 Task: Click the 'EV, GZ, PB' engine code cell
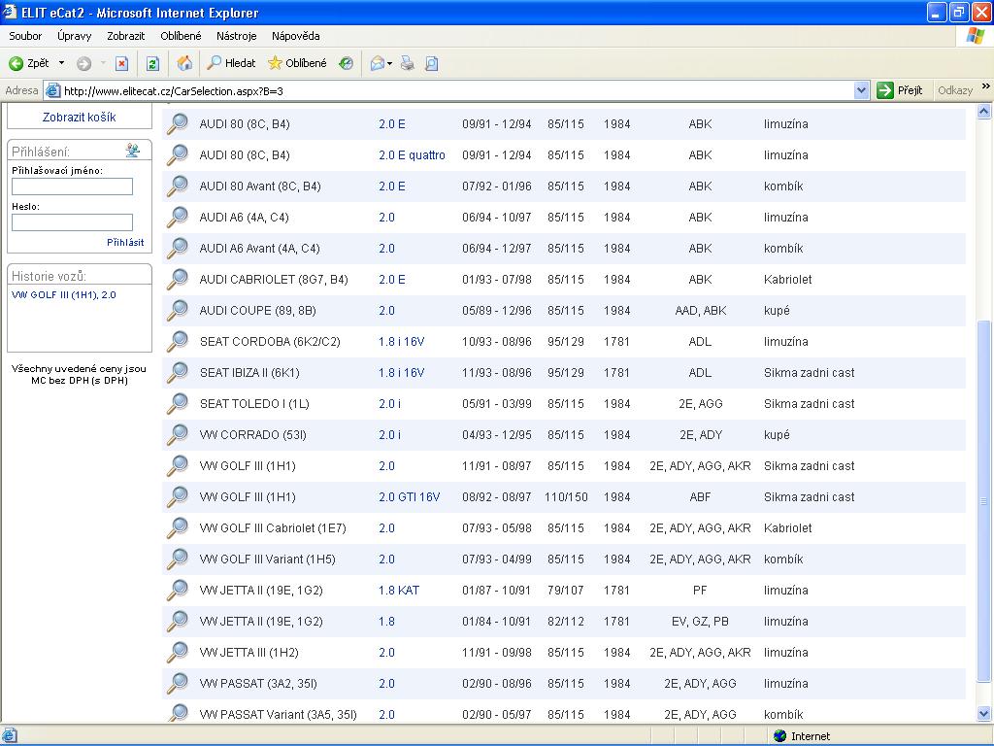700,621
